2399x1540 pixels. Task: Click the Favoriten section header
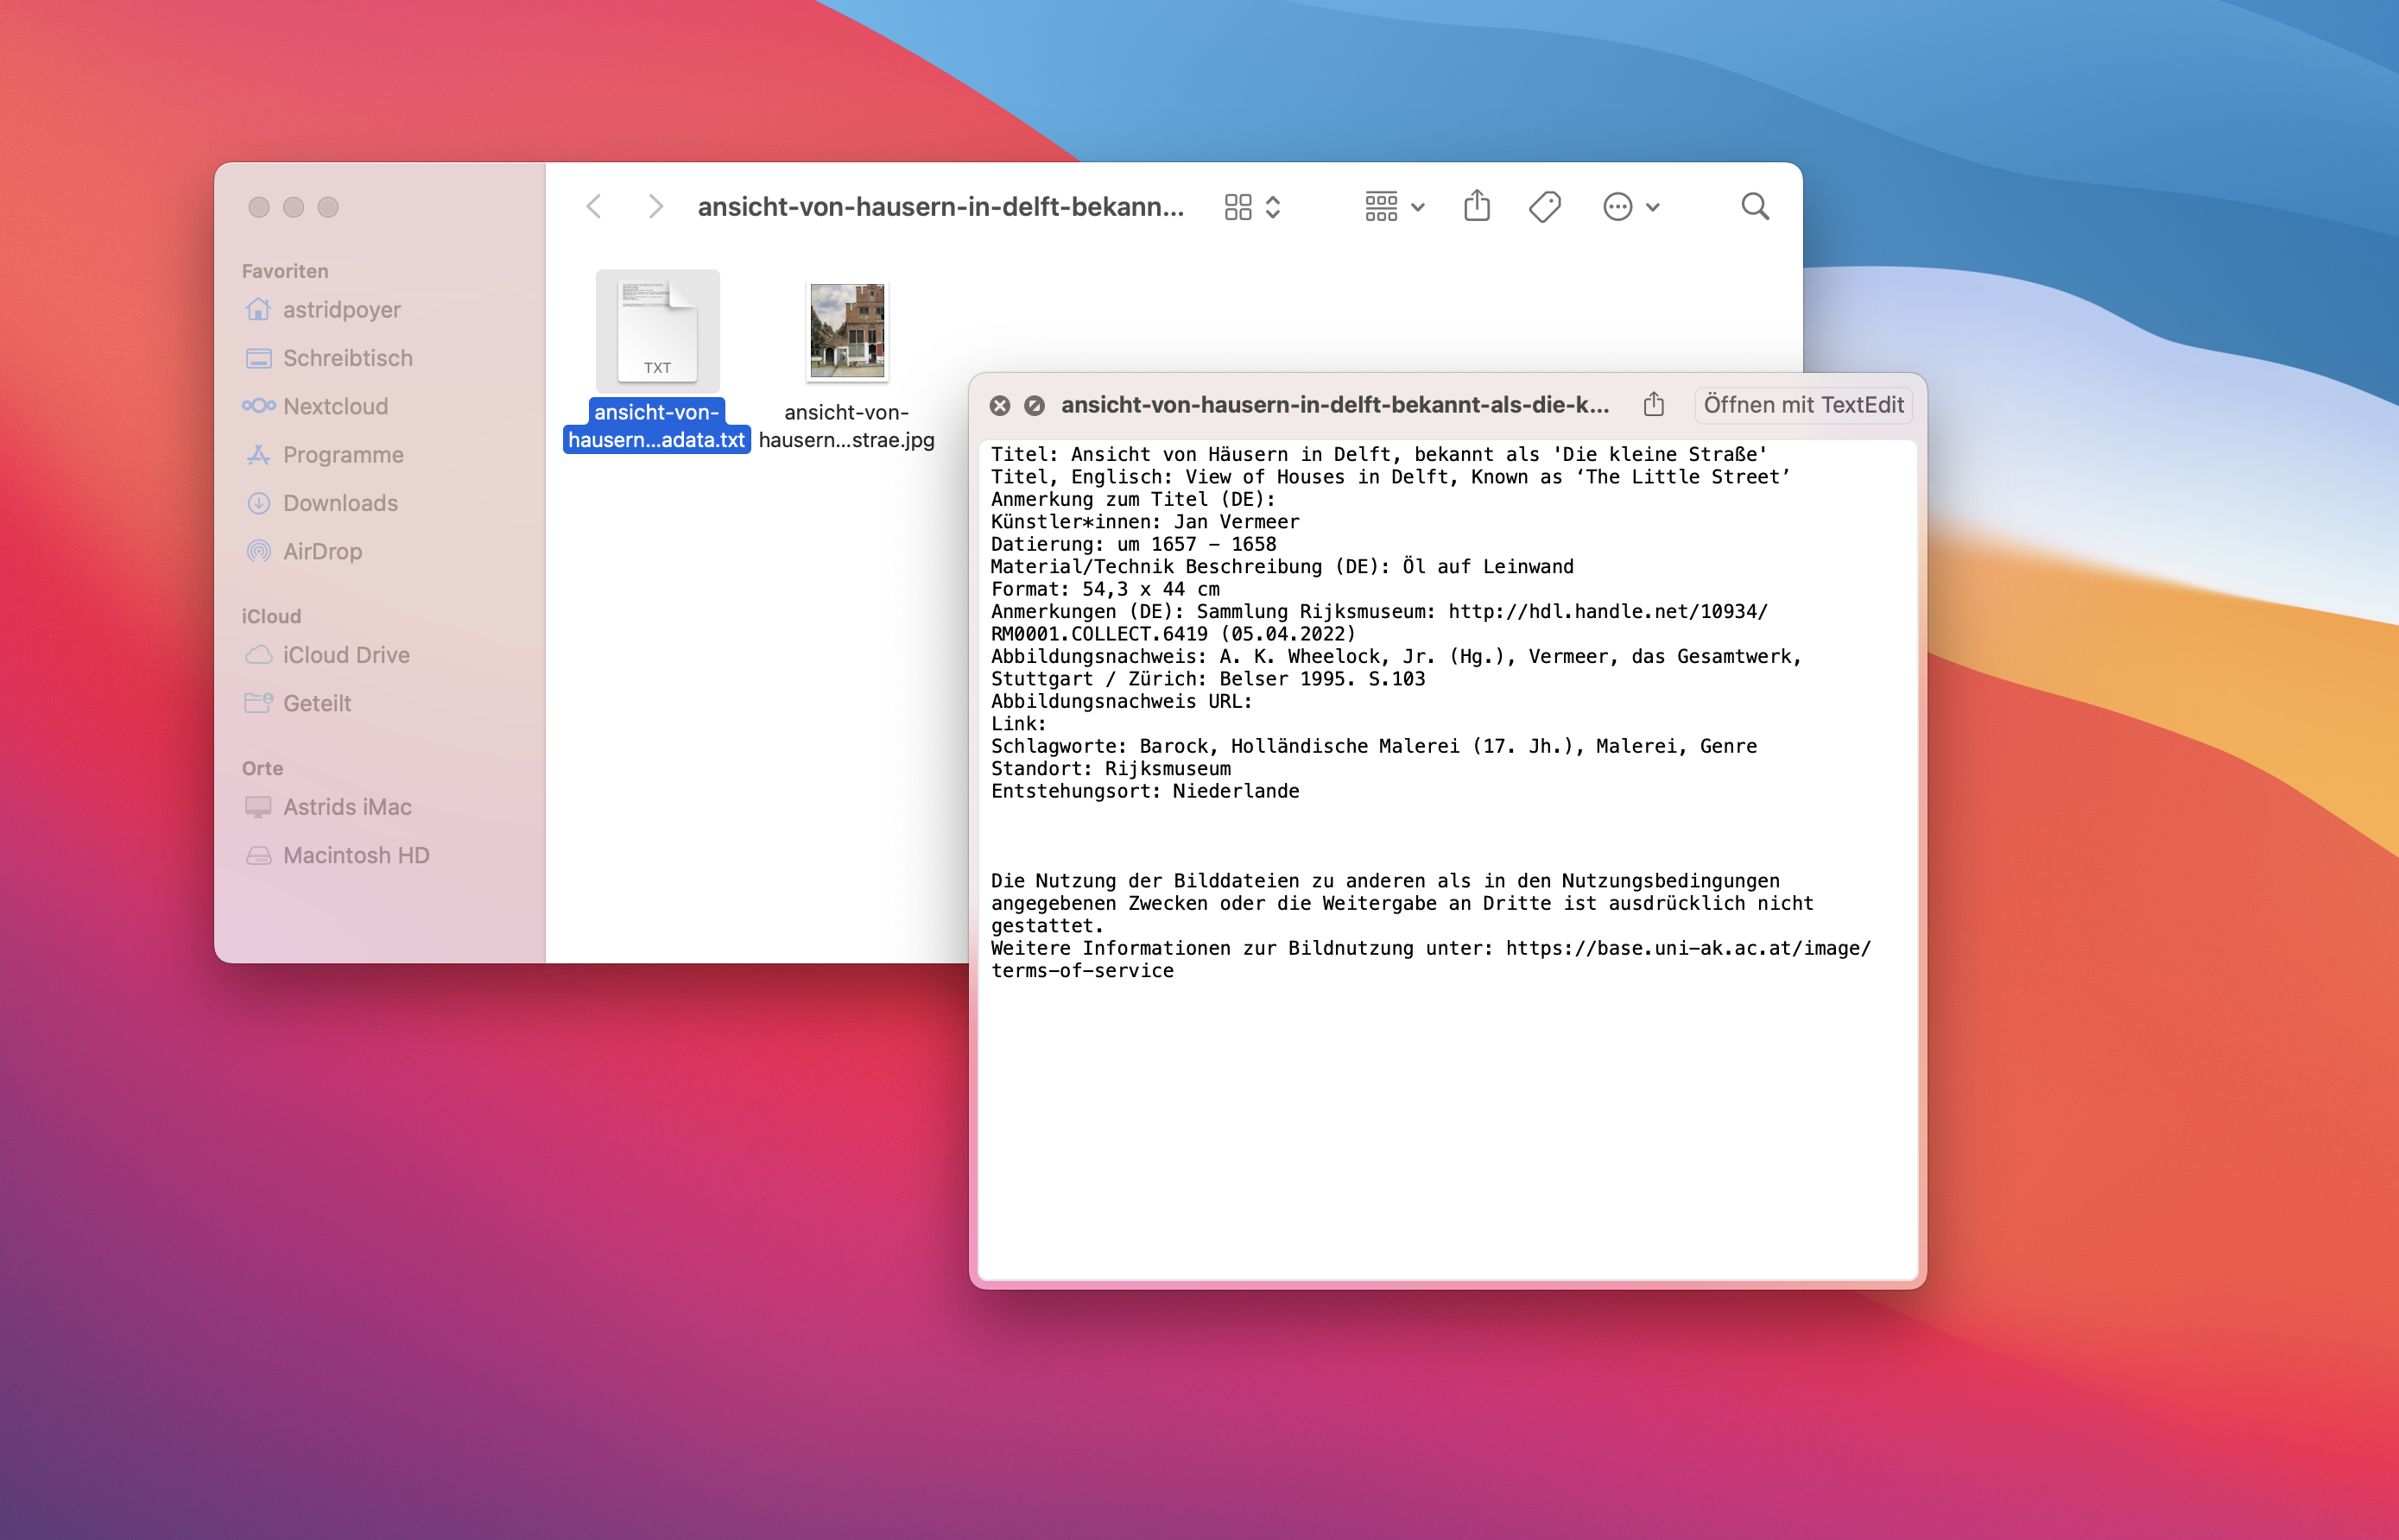285,271
